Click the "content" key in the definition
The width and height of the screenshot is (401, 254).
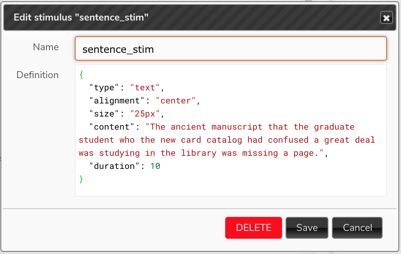[x=112, y=127]
